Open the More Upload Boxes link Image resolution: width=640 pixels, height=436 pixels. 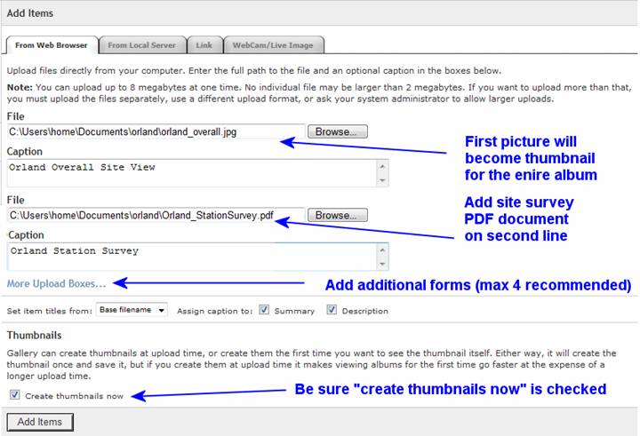click(56, 283)
